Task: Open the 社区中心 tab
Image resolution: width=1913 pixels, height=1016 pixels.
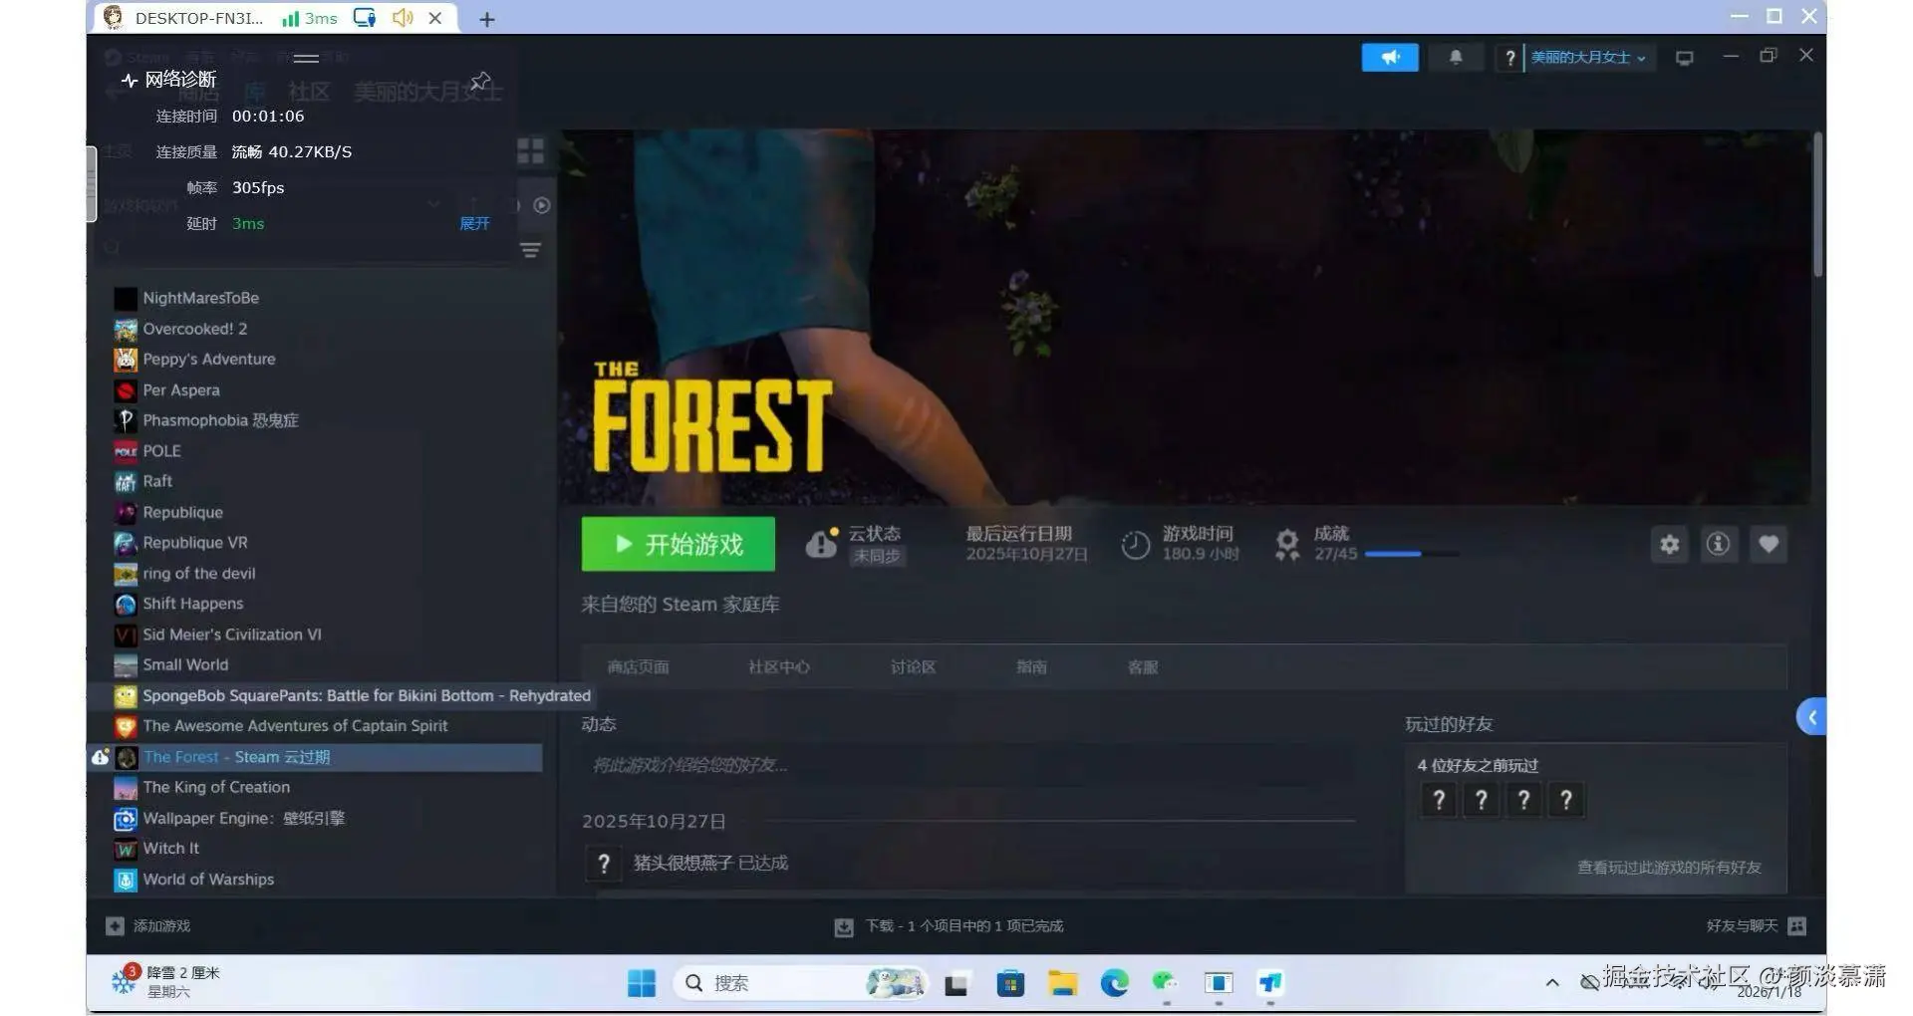Action: click(779, 667)
